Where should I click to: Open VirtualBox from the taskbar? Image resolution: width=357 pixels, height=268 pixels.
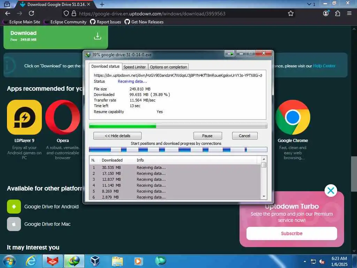coord(95,261)
